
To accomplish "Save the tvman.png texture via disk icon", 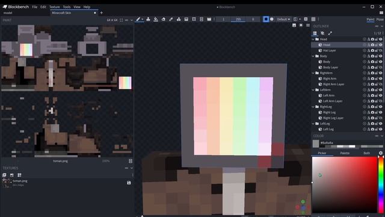I will coord(129,183).
